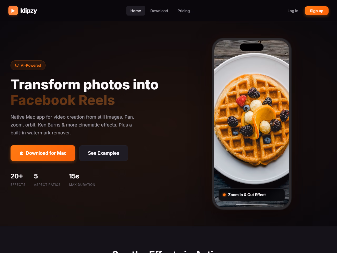337x253 pixels.
Task: Click the klipzy brand name text
Action: pyautogui.click(x=29, y=11)
